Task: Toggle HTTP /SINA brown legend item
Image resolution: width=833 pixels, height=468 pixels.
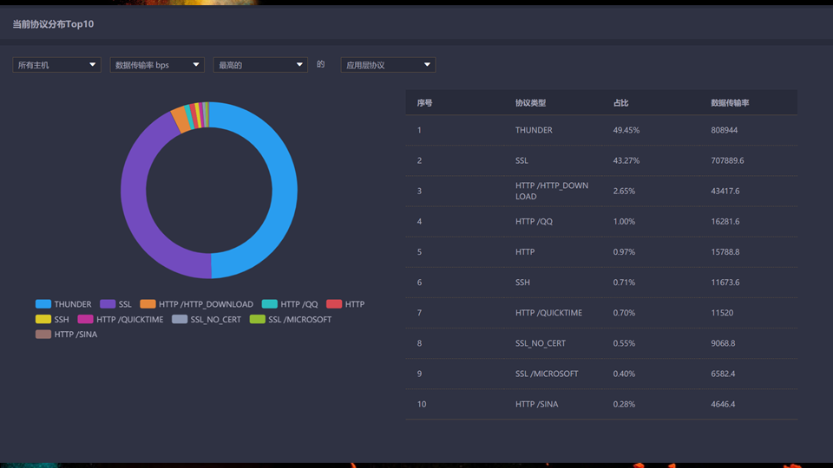Action: pos(43,334)
